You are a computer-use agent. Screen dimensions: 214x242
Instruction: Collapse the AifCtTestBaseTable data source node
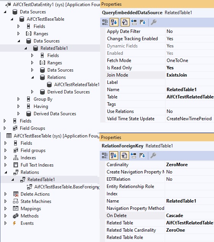tap(12, 19)
